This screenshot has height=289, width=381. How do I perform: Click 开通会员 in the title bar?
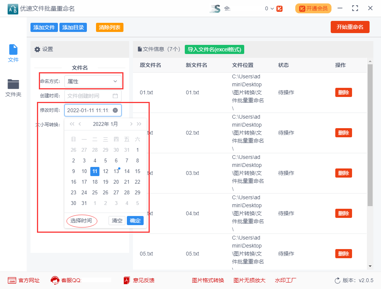[313, 8]
